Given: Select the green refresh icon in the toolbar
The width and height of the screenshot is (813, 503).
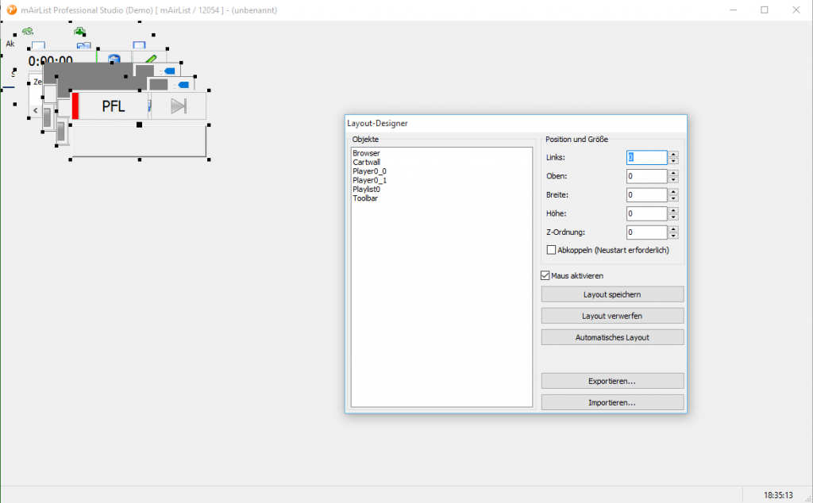Looking at the screenshot, I should click(28, 31).
